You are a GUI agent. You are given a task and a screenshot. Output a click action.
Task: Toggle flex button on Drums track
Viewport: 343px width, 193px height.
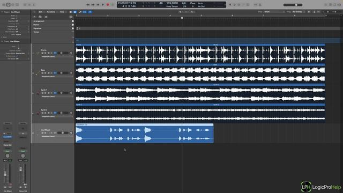55,53
